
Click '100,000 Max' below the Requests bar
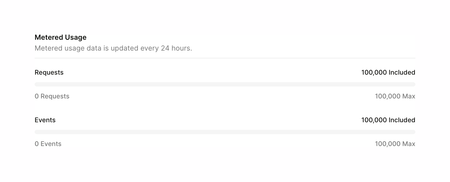(395, 96)
